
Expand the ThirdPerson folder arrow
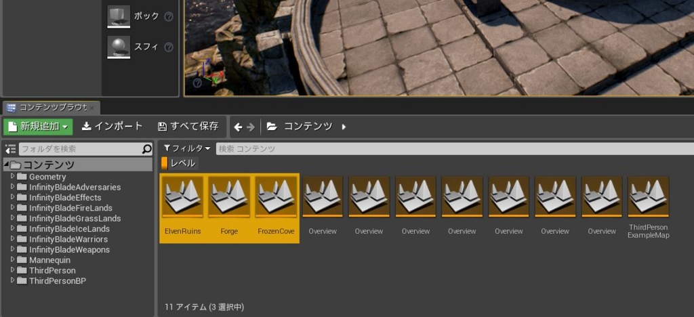12,270
